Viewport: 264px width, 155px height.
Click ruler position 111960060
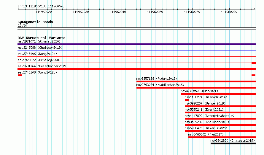click(192, 12)
